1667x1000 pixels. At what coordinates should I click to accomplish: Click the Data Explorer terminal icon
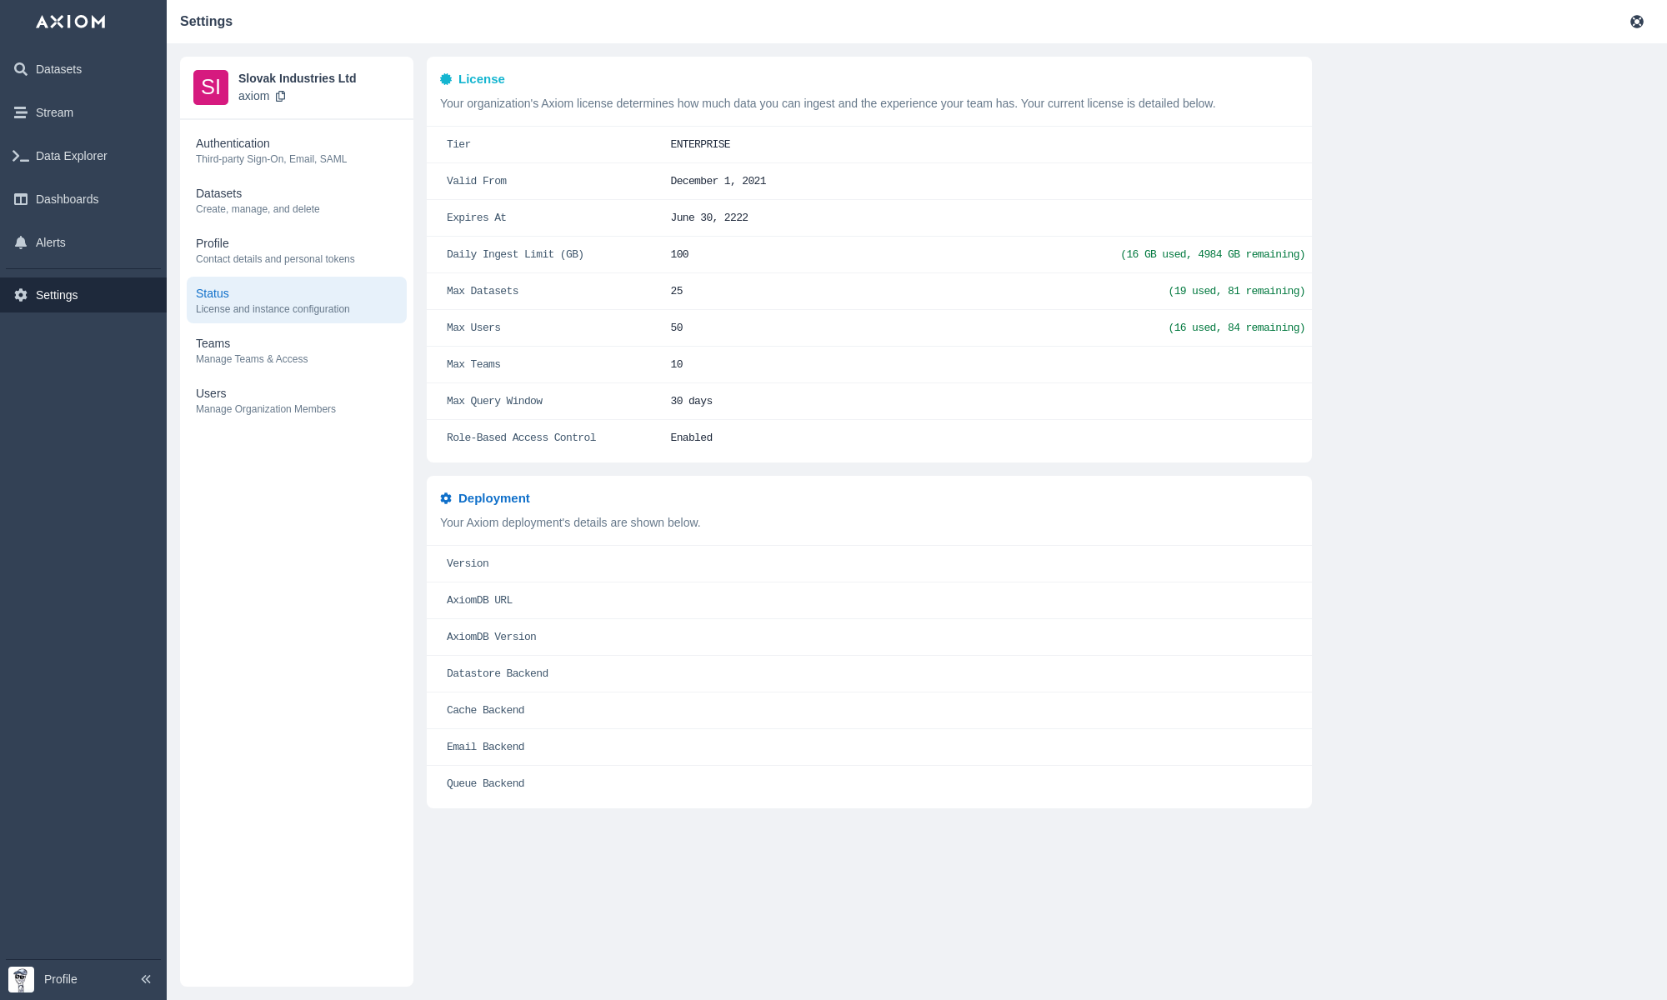21,156
